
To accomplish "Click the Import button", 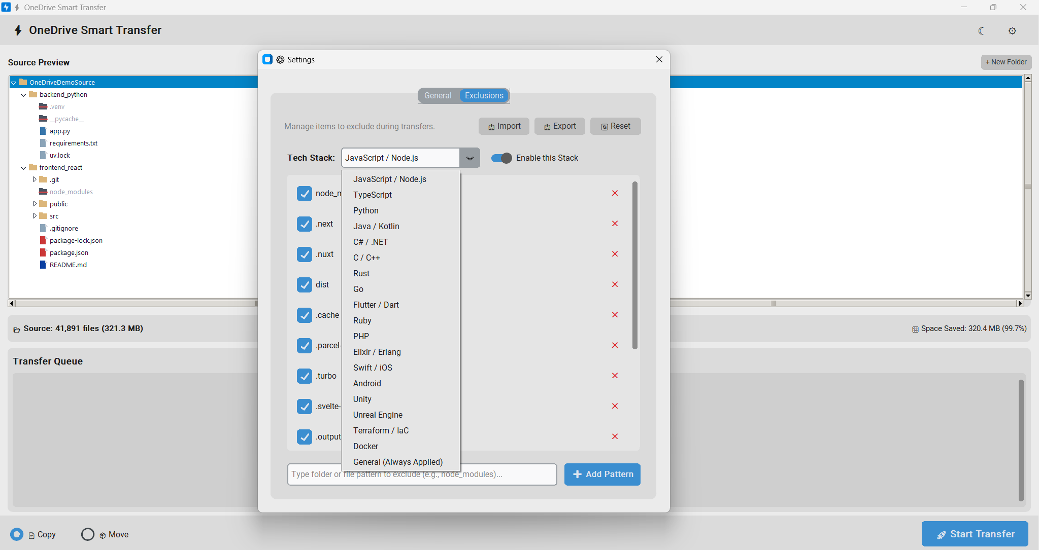I will pos(504,126).
